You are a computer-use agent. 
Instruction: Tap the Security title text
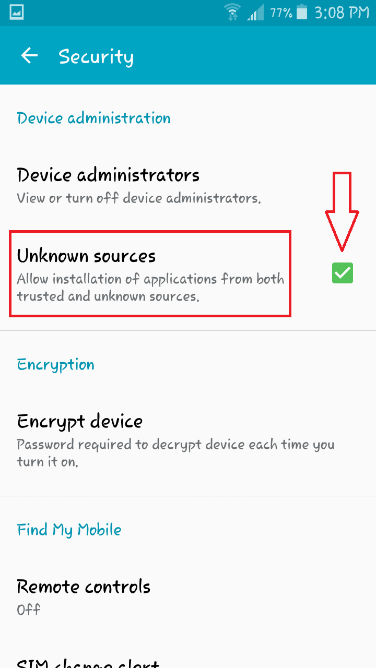point(96,56)
